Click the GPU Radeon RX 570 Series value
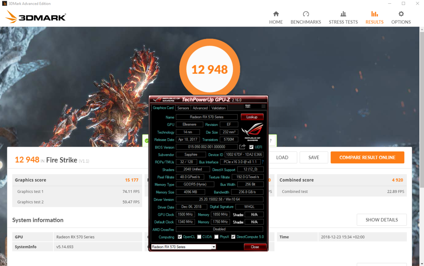The height and width of the screenshot is (266, 424). point(75,237)
